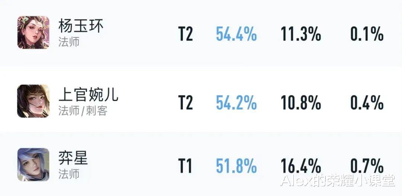Select the 弈星 hero portrait icon

pos(33,164)
